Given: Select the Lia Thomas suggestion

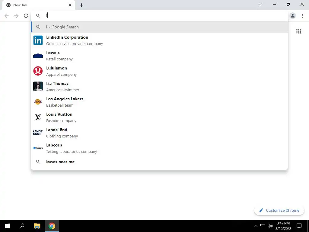Looking at the screenshot, I should 159,86.
